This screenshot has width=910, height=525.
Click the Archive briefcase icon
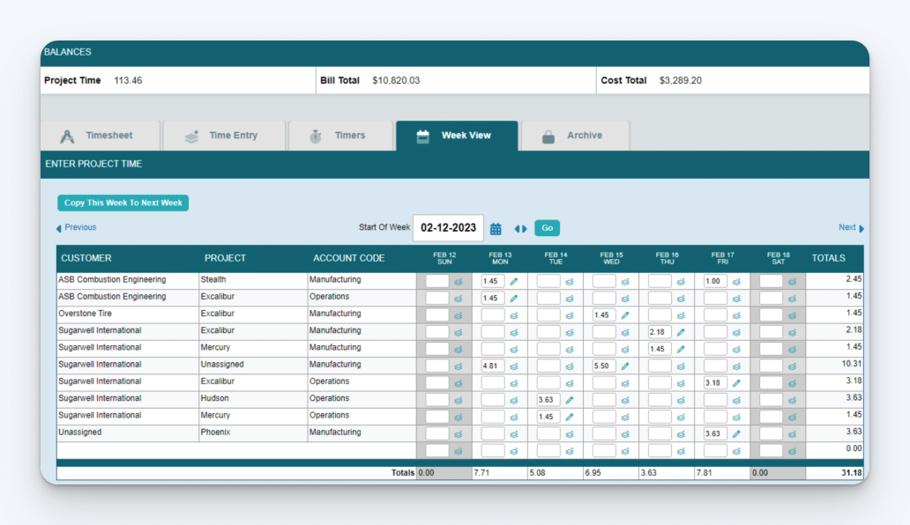(548, 135)
